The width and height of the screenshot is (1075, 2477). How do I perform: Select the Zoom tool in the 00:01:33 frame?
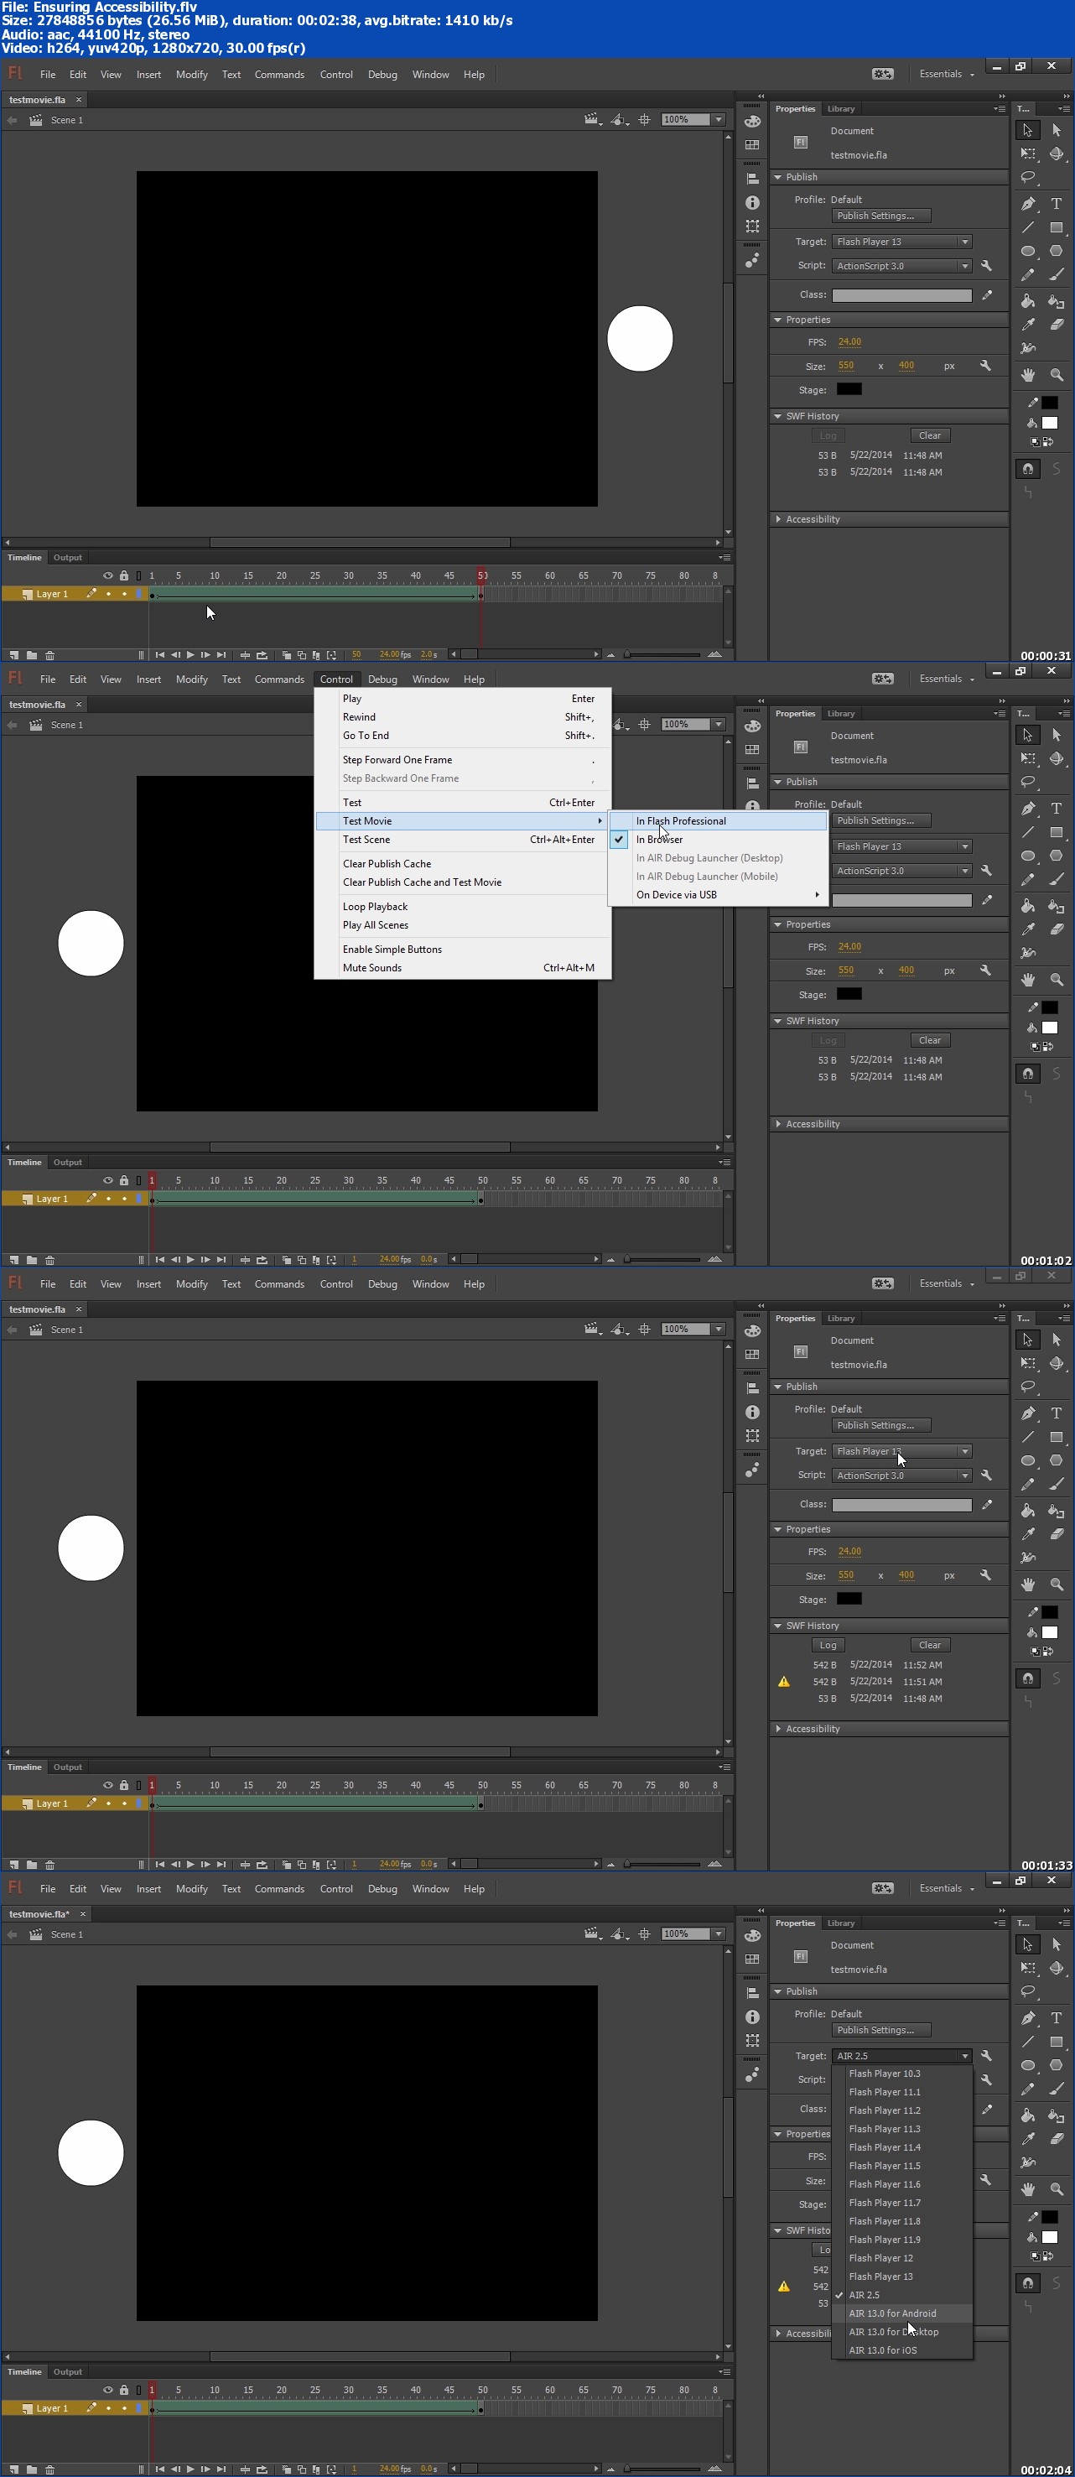(1056, 1584)
